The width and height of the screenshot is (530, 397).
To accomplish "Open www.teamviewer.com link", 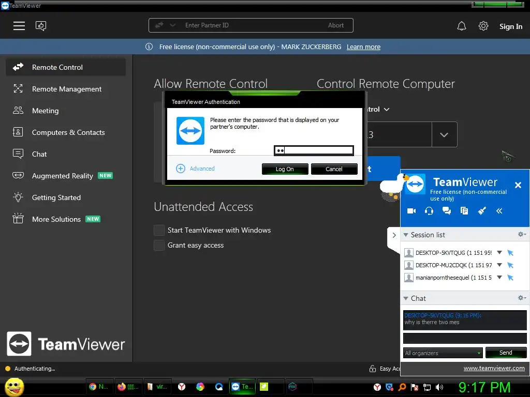I will click(494, 368).
